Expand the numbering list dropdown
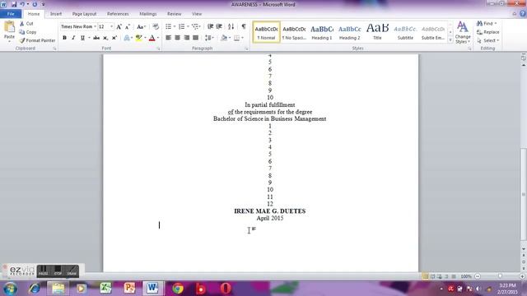Image resolution: width=527 pixels, height=296 pixels. point(188,26)
